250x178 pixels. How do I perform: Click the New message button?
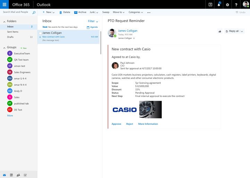click(x=47, y=12)
